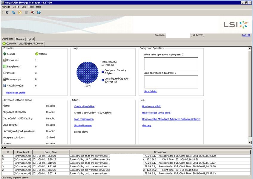
Task: Click the green Backplanes icon
Action: tap(5, 66)
